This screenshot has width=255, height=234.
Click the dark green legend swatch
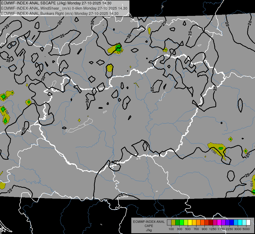(x=177, y=223)
